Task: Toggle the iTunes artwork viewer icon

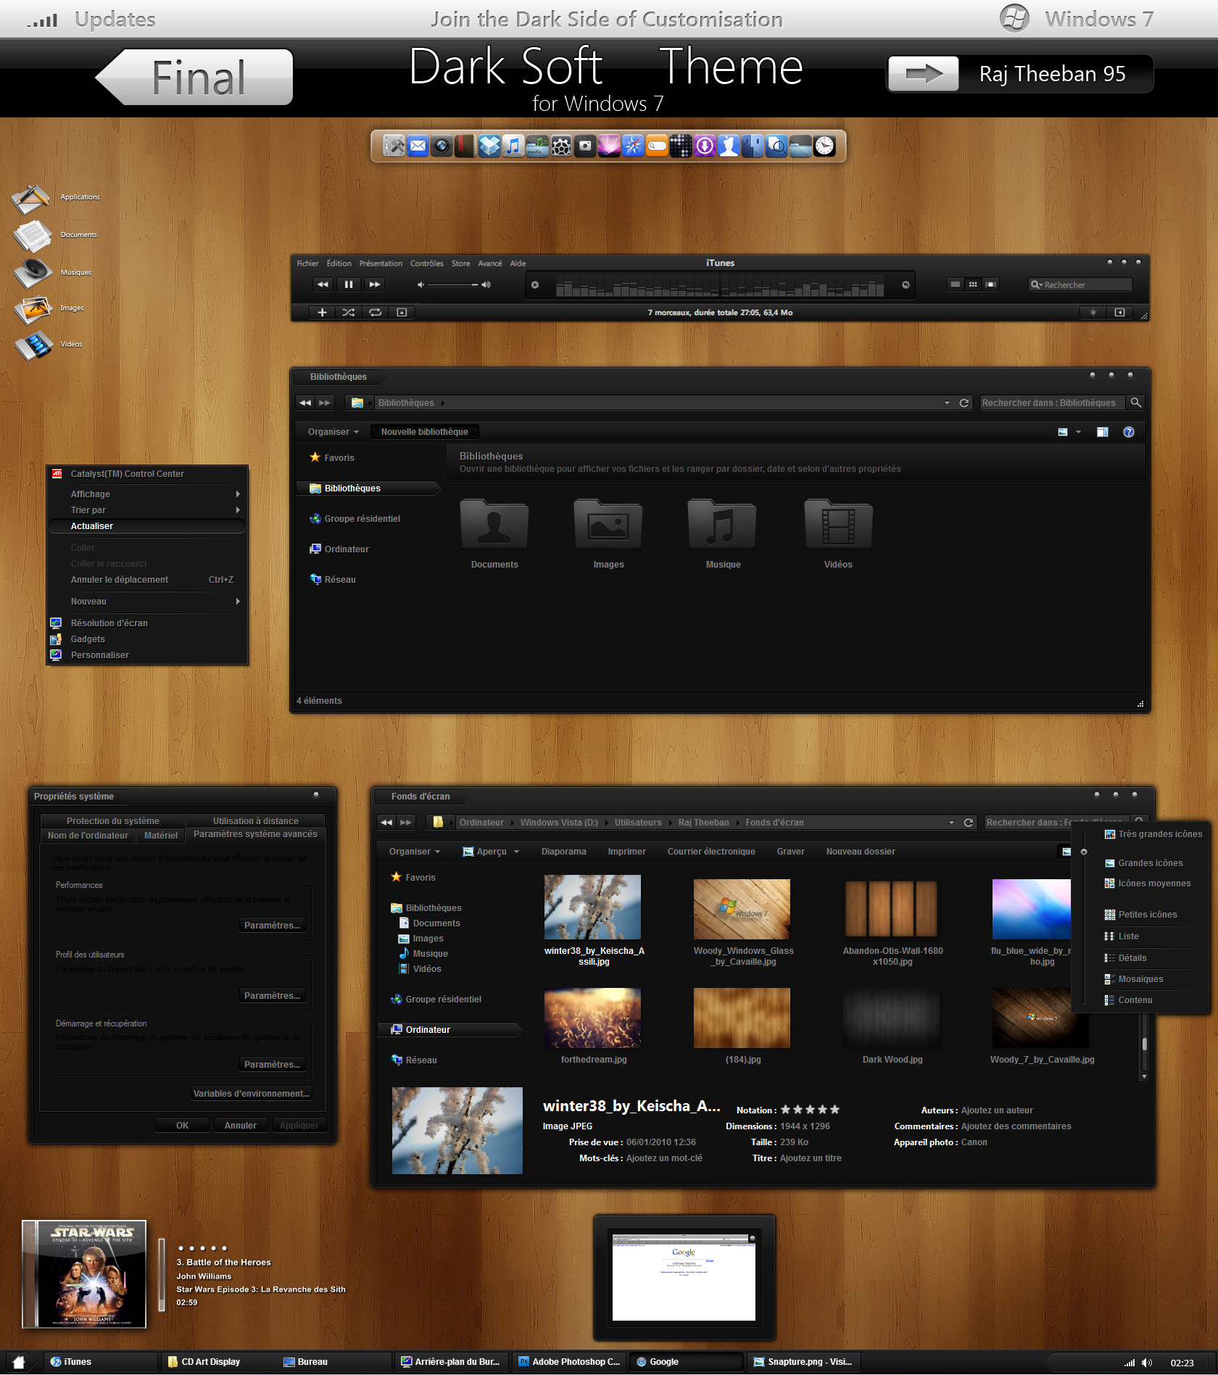Action: [402, 312]
